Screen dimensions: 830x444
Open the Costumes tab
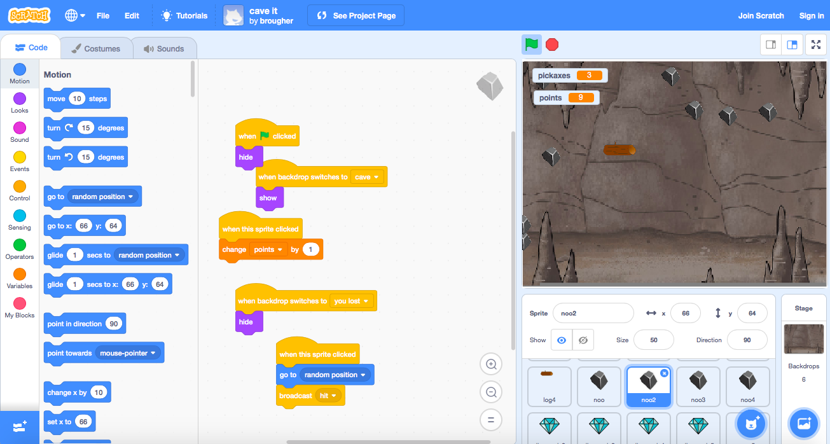click(96, 48)
